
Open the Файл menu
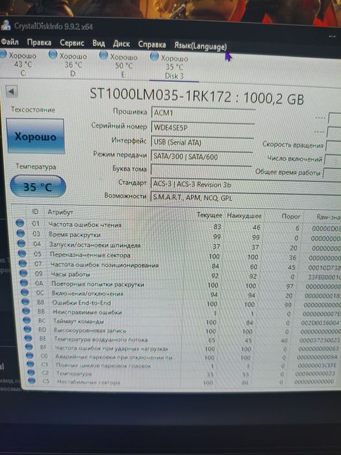point(10,42)
